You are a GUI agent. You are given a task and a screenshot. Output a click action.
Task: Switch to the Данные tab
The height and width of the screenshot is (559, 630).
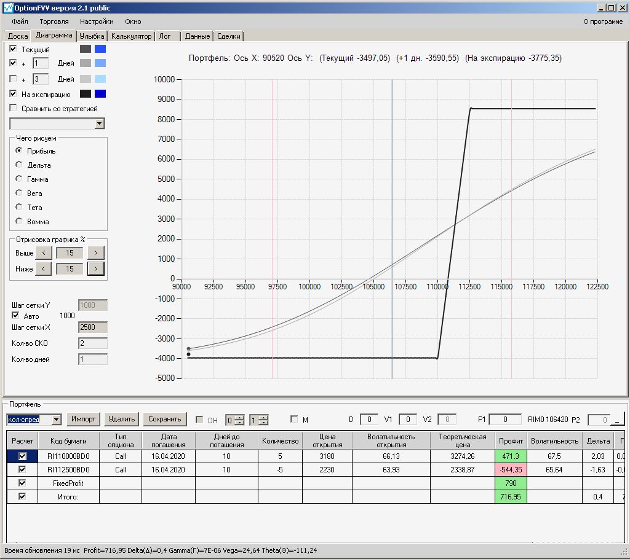click(x=197, y=36)
